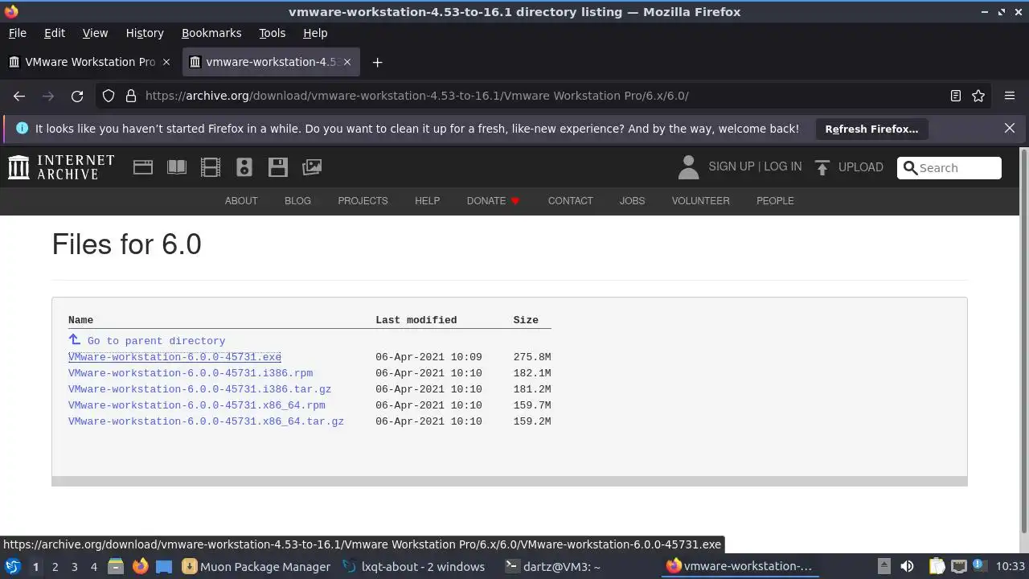This screenshot has width=1029, height=579.
Task: Open the ABOUT page link
Action: 241,201
